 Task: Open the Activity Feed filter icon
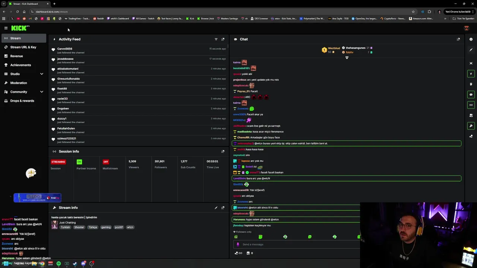pos(216,39)
